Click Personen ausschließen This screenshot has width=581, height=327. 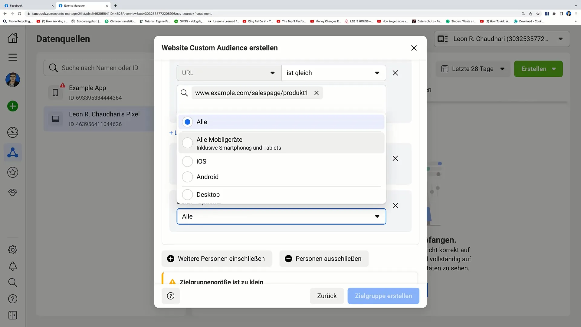(324, 259)
